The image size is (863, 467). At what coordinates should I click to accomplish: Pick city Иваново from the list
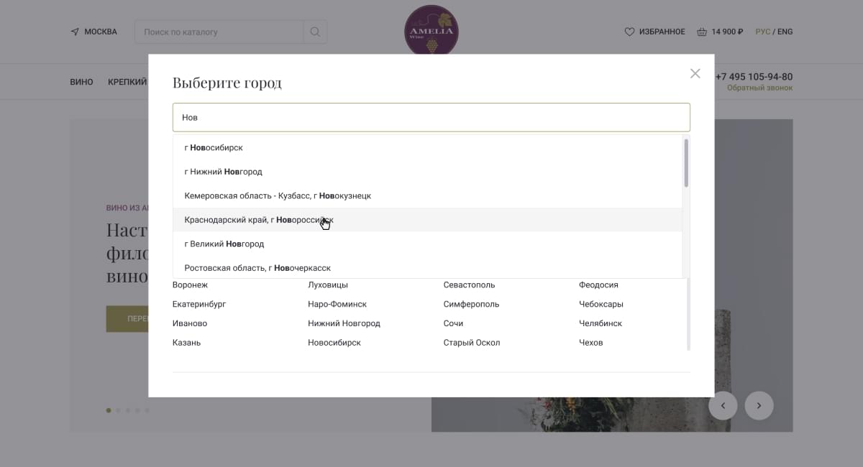coord(190,323)
